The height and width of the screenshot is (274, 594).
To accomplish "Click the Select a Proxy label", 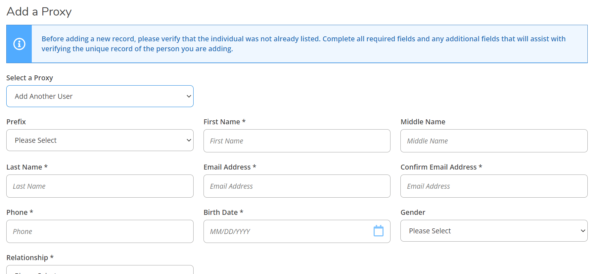I will click(29, 78).
